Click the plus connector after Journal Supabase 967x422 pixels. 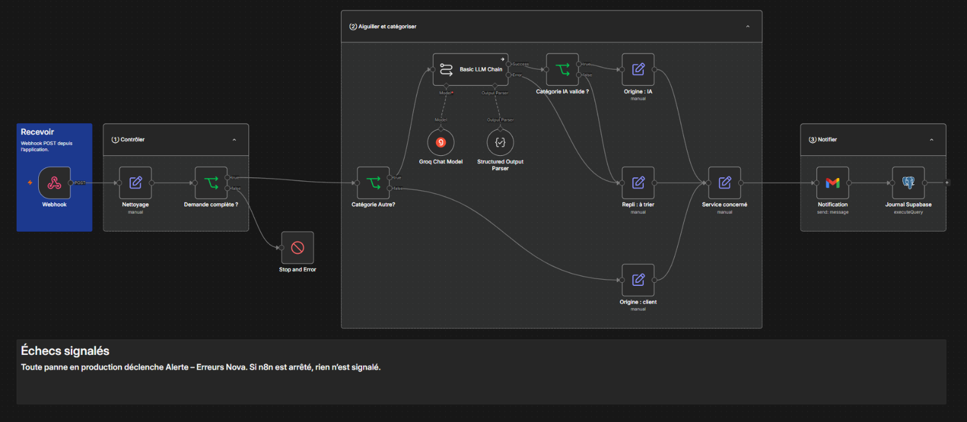click(947, 183)
